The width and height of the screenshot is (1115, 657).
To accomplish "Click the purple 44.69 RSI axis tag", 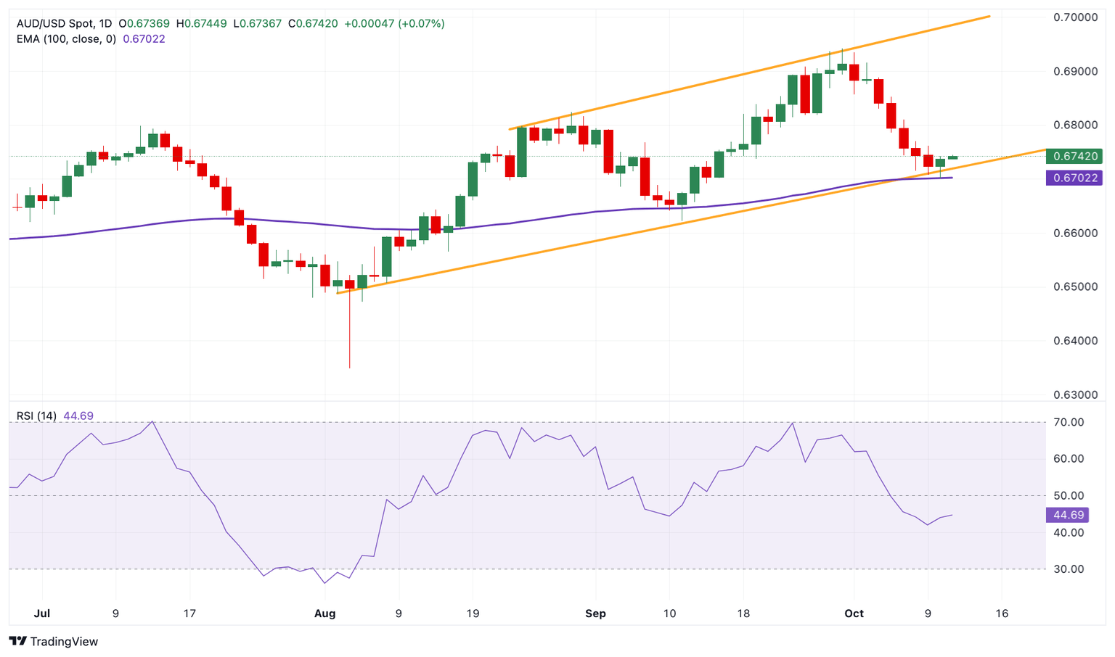I will pos(1068,515).
